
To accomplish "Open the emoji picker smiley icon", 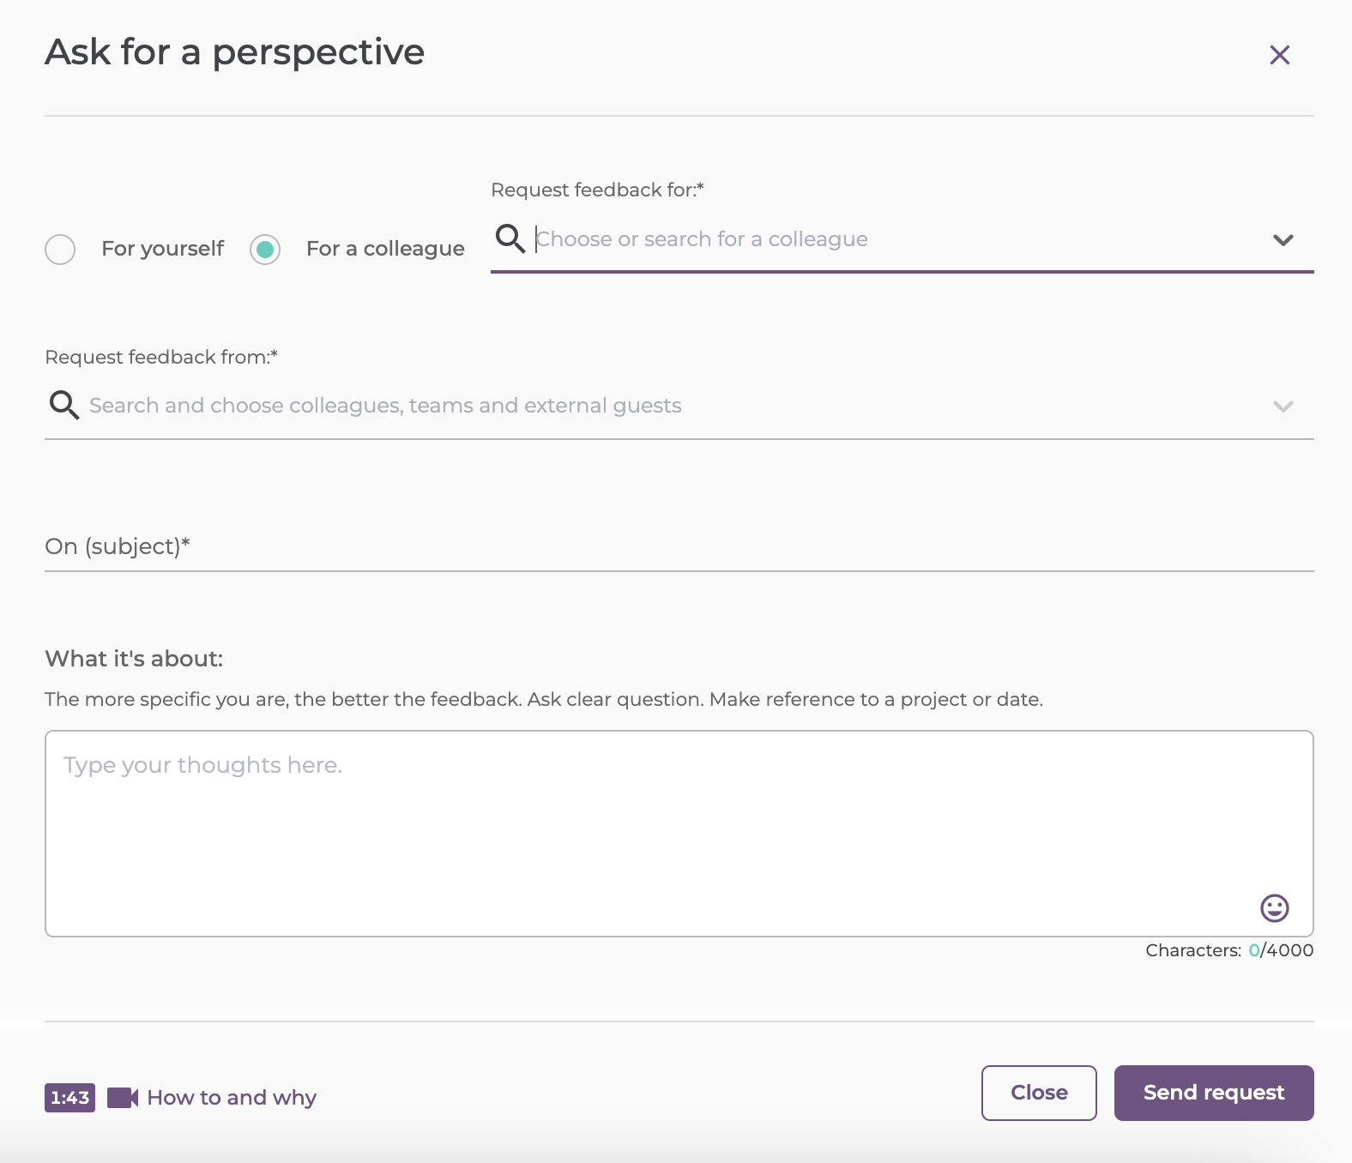I will coord(1274,907).
